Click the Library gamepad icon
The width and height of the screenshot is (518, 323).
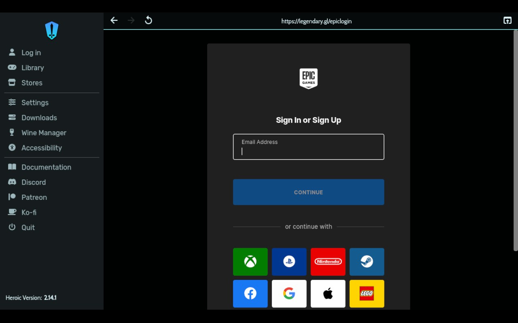pos(12,67)
